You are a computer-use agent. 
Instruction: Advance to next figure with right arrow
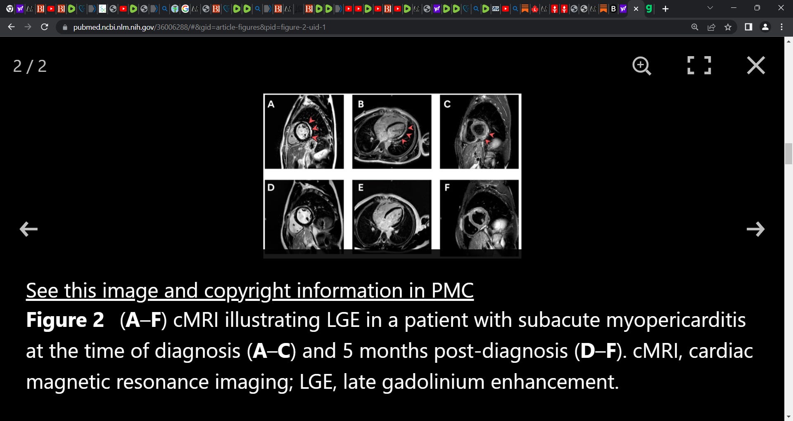click(755, 229)
